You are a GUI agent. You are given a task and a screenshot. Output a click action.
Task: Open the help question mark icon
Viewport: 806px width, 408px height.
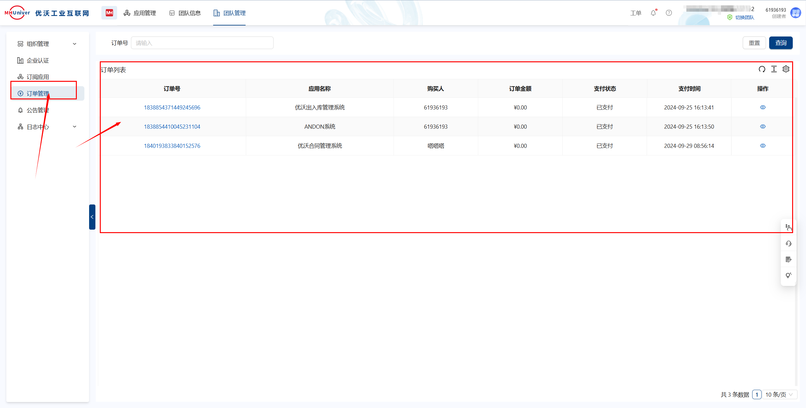tap(669, 13)
